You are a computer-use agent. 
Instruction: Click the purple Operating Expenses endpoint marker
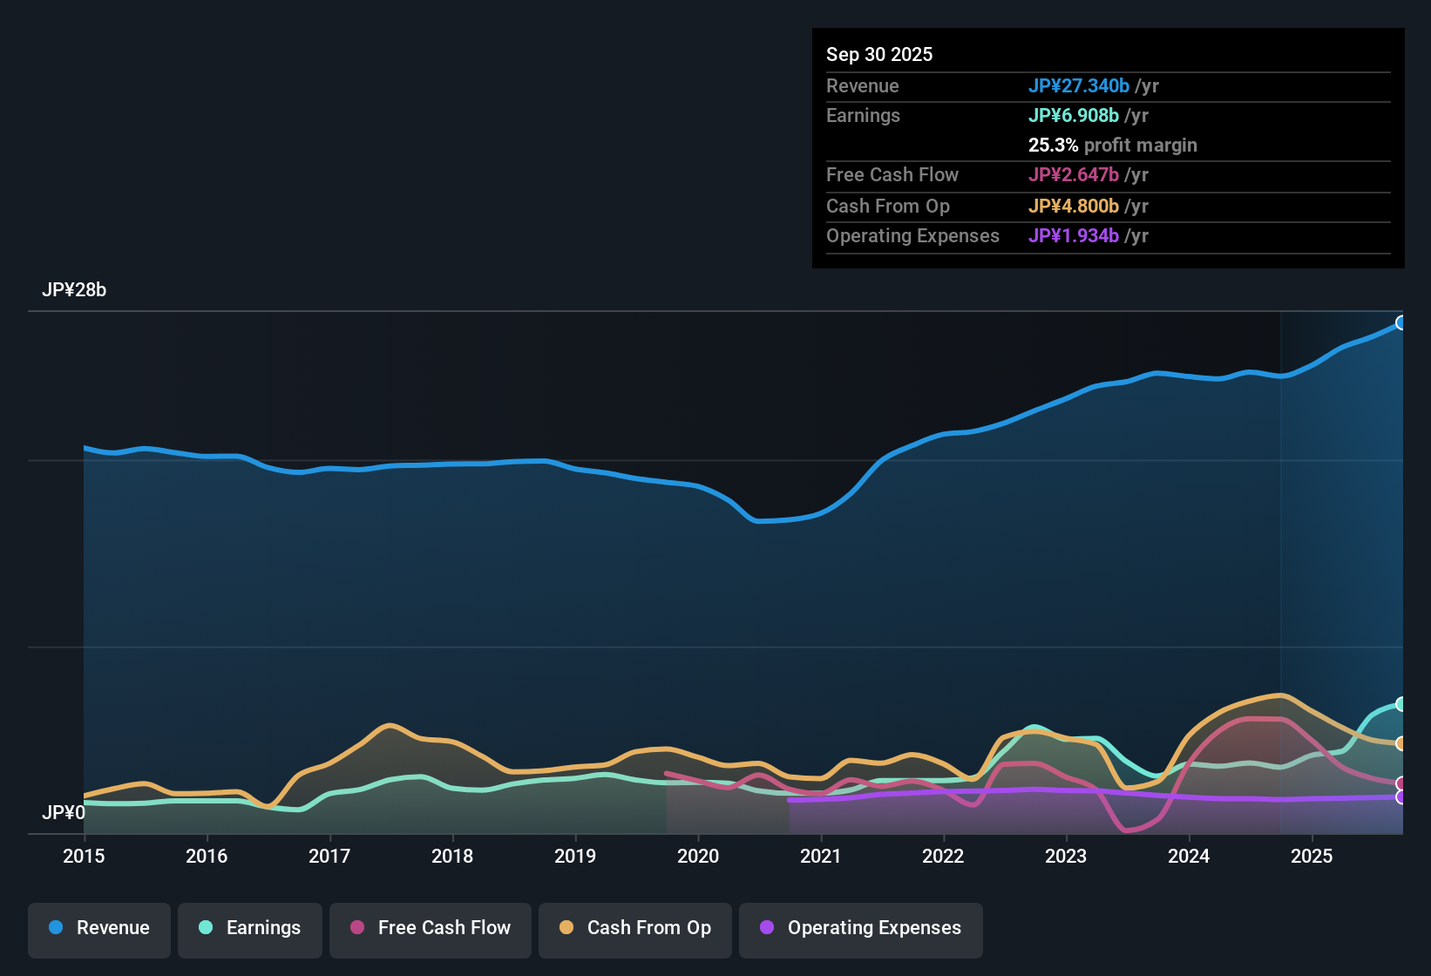tap(1401, 796)
